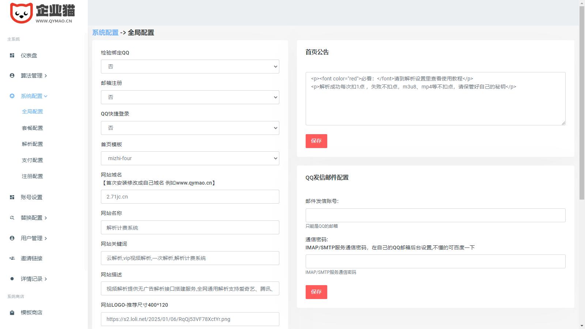The width and height of the screenshot is (585, 329).
Task: Open the QQ快捷登录 select box
Action: tap(190, 128)
